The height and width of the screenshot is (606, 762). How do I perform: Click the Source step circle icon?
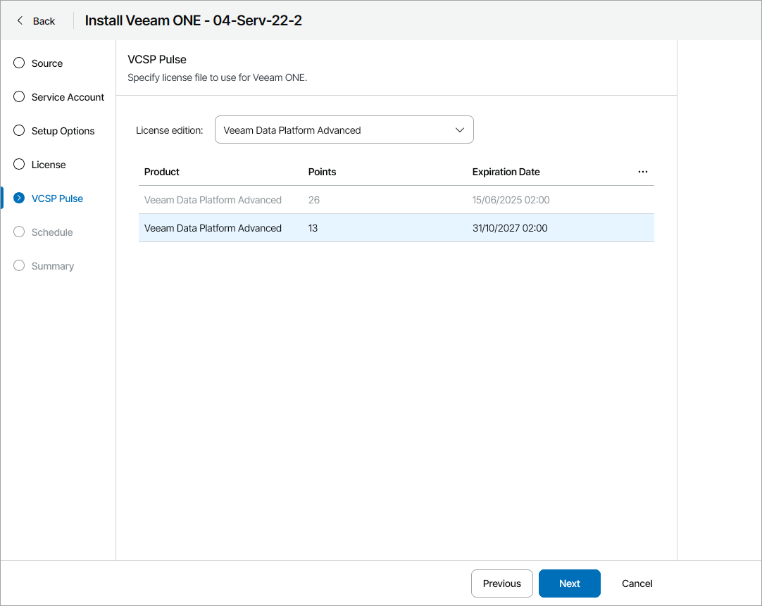[x=20, y=63]
